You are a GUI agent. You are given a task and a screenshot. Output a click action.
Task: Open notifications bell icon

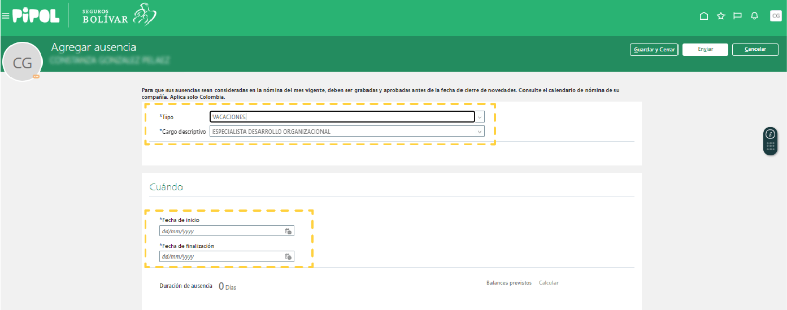tap(754, 16)
